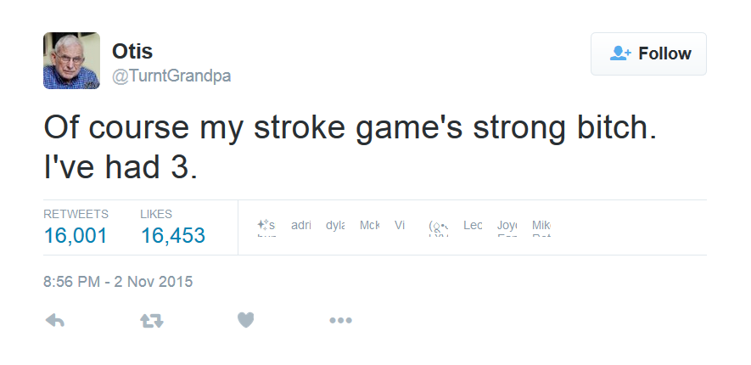The width and height of the screenshot is (751, 365).
Task: Open the Otis display name link
Action: (x=132, y=51)
